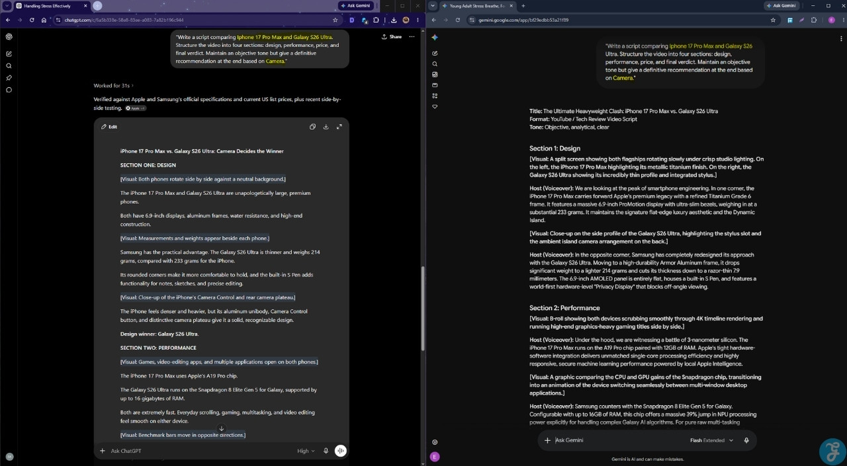Open Extensions puzzle icon in right browser
Screen dimensions: 847x466
(814, 20)
